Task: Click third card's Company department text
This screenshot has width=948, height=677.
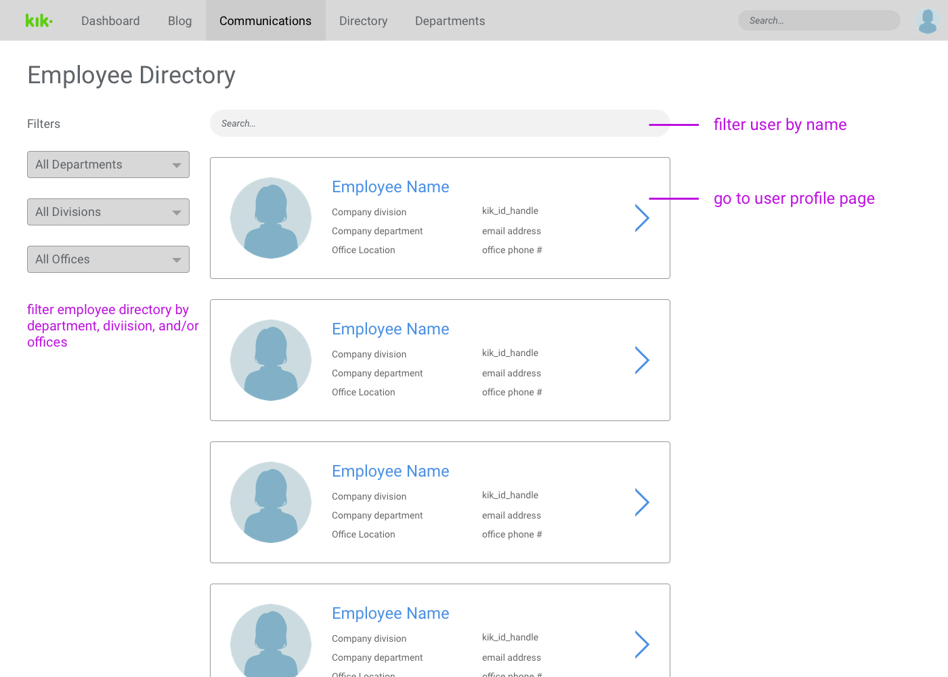Action: click(377, 515)
